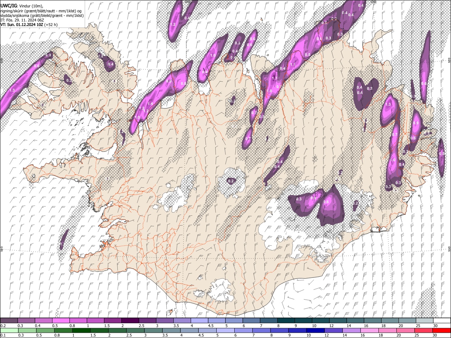451x338 pixels.
Task: Select the forest green 2 rain legend swatch
Action: coord(117,330)
